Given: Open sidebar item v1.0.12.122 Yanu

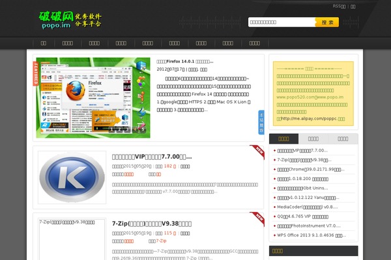Looking at the screenshot, I should (308, 198).
